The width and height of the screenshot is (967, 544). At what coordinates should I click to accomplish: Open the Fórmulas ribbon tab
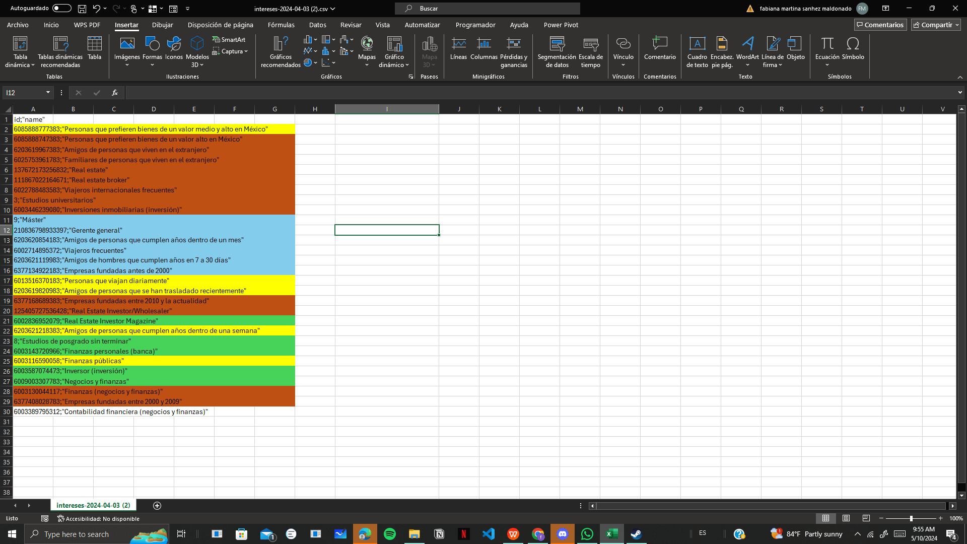click(x=281, y=25)
